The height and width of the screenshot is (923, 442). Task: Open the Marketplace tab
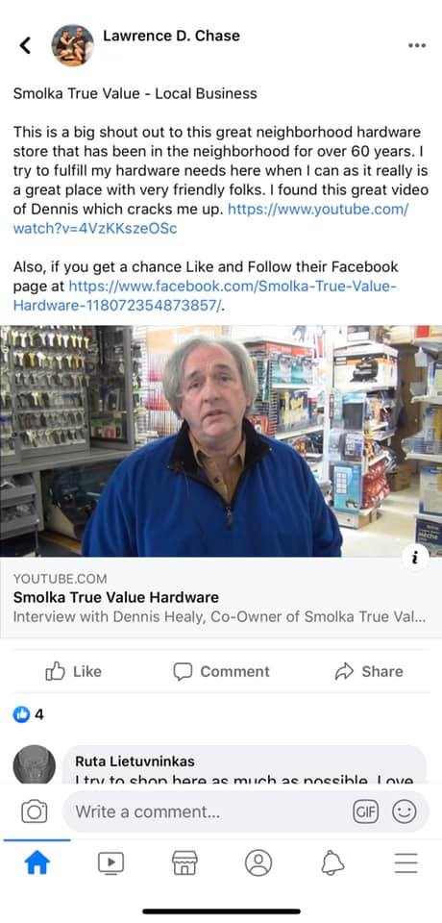click(x=184, y=863)
